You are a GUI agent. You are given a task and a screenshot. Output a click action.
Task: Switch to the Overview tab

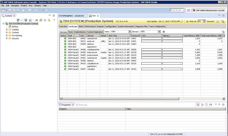(63, 26)
